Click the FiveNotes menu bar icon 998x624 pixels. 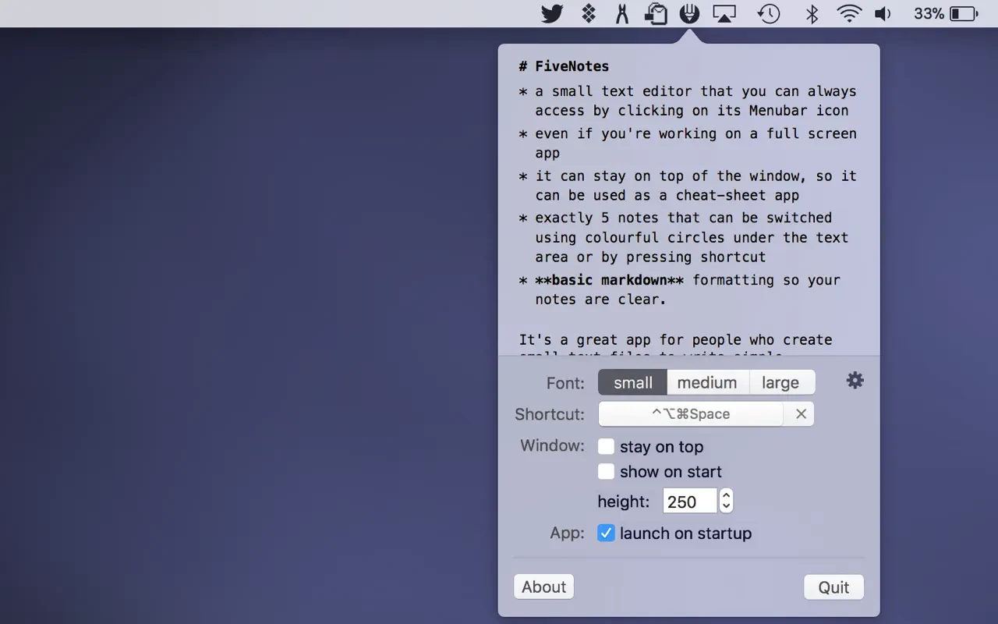coord(688,13)
